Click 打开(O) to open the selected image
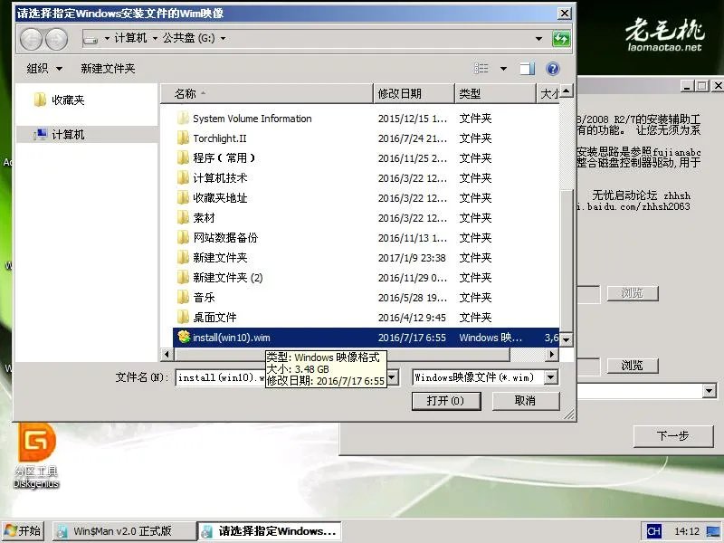The image size is (724, 543). [445, 401]
